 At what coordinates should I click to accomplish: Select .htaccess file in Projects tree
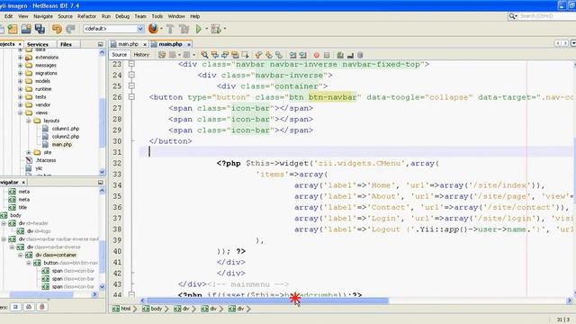click(46, 160)
